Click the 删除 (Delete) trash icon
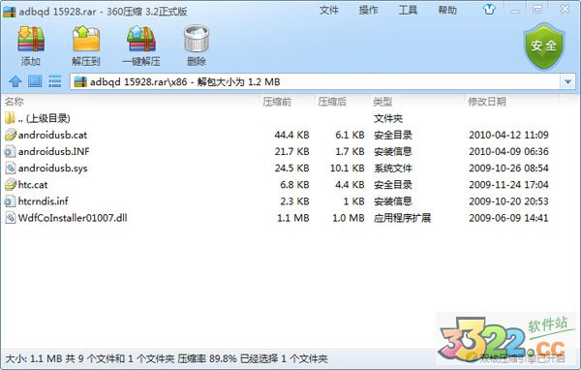 197,39
